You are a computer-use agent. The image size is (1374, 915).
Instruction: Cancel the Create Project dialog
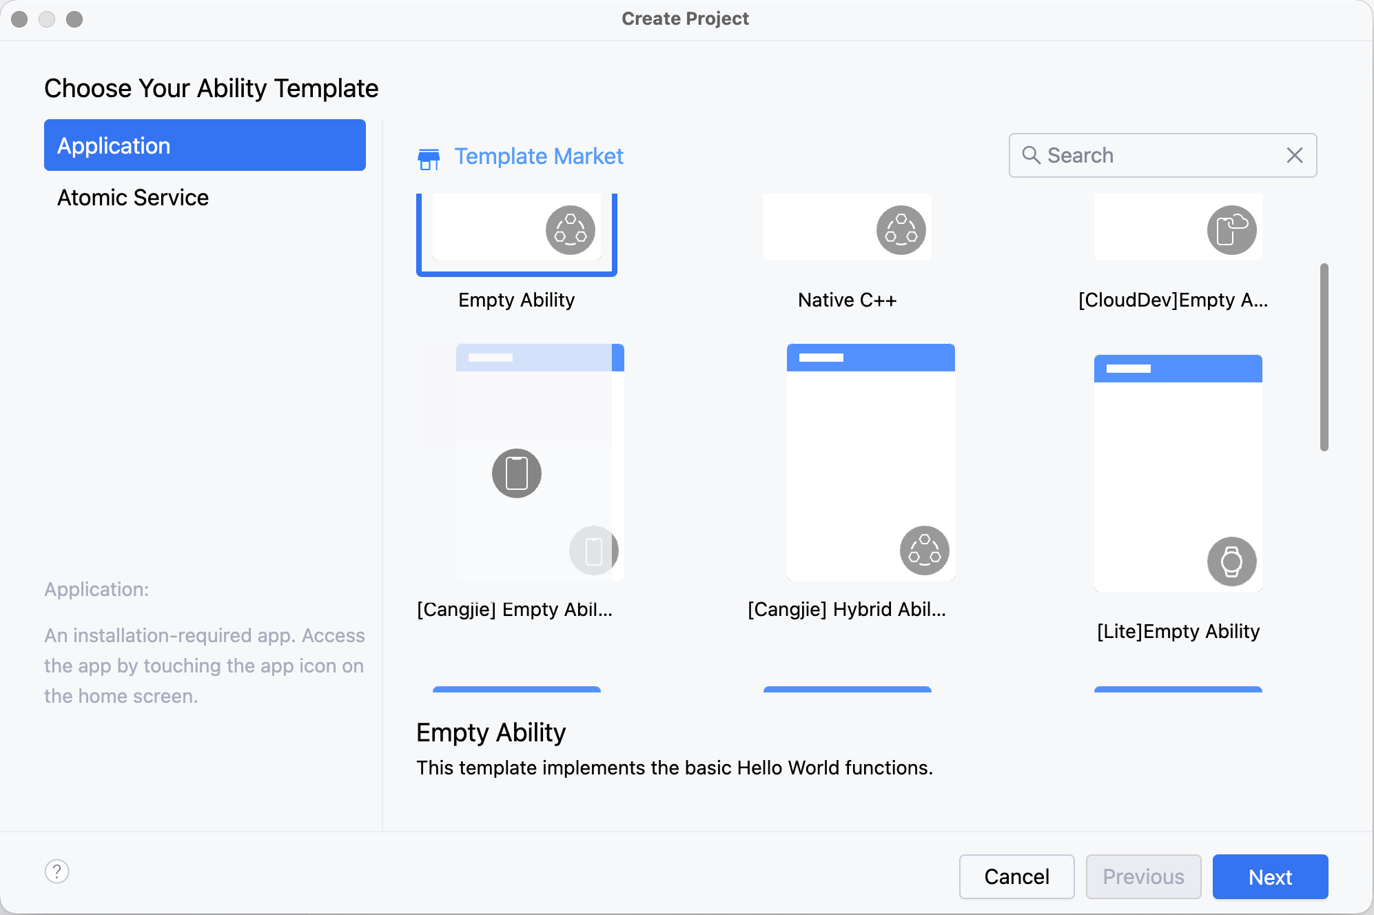tap(1016, 876)
